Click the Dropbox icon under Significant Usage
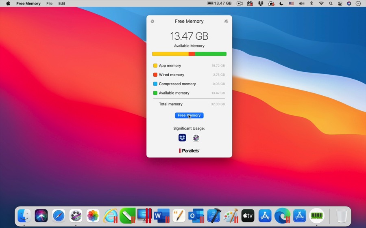Screen dimensions: 366x228 [x=182, y=138]
